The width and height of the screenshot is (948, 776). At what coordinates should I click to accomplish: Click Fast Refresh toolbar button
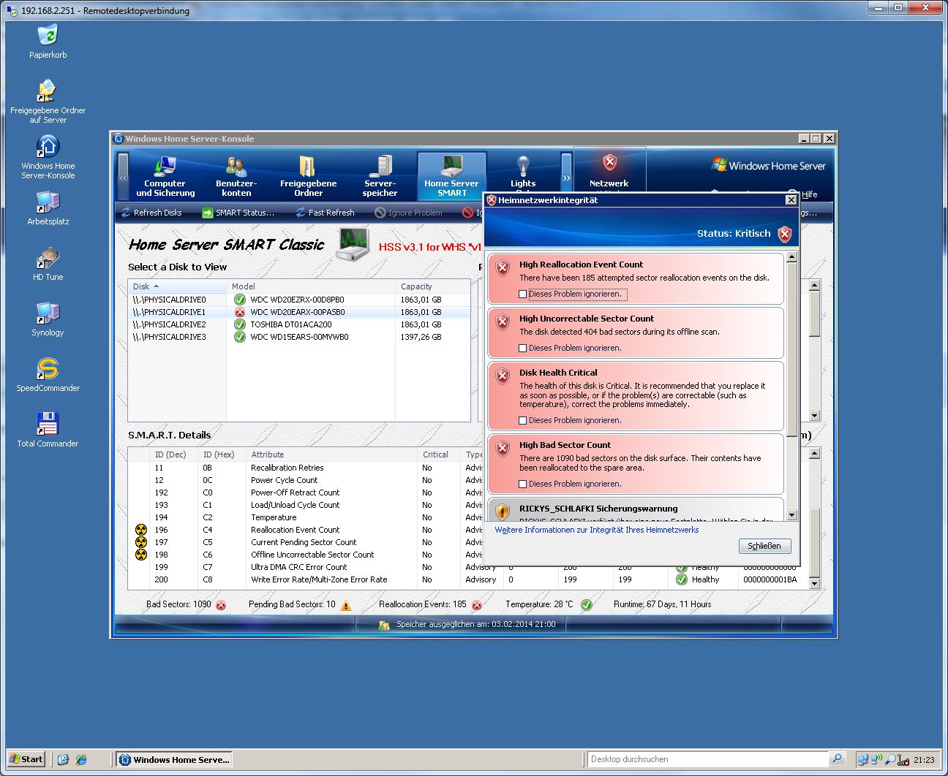(325, 213)
